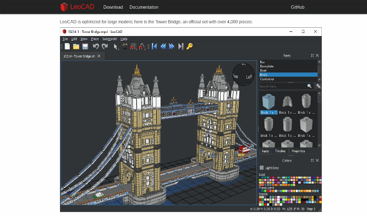Pick the Select arrow tool
The width and height of the screenshot is (367, 216).
tap(115, 47)
